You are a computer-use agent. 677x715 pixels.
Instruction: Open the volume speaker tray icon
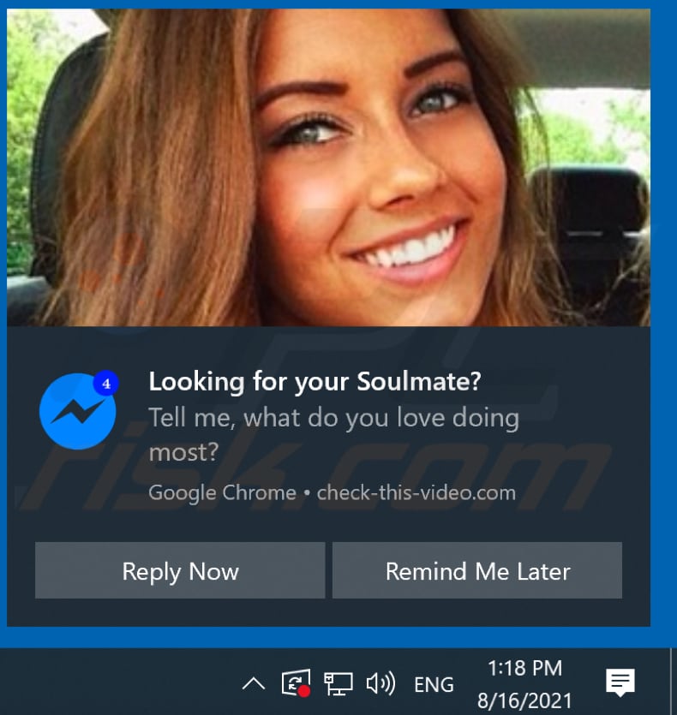pyautogui.click(x=380, y=684)
